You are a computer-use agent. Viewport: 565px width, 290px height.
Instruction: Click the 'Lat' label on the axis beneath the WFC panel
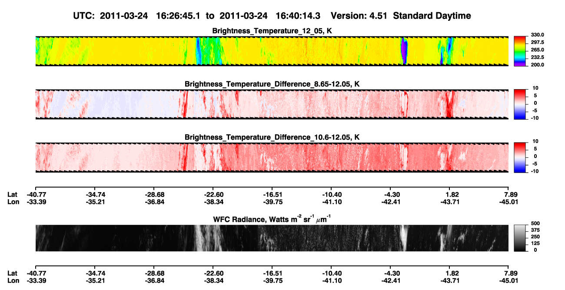12,273
